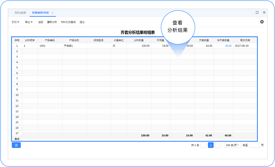The image size is (275, 167).
Task: Expand the 导出 dropdown menu
Action: (x=29, y=22)
